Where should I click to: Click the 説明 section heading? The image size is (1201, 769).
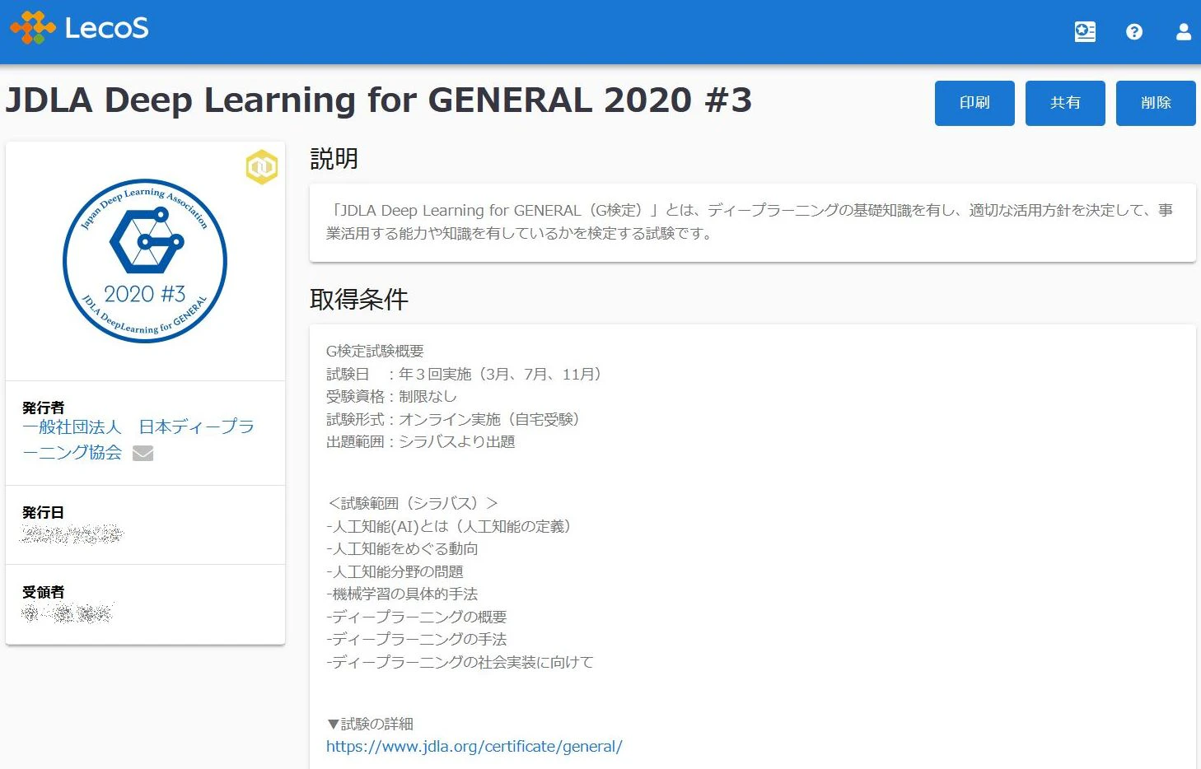click(334, 159)
